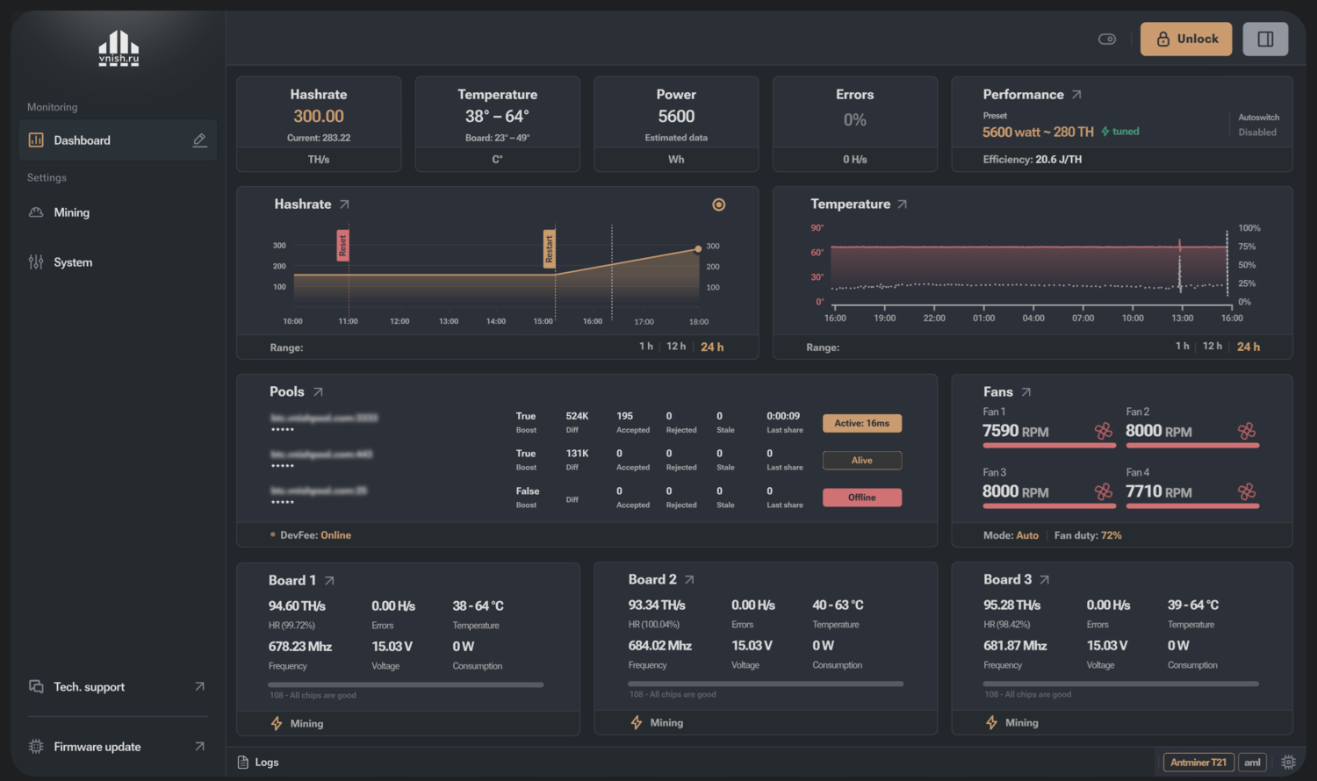Expand the Pools panel arrow
The width and height of the screenshot is (1317, 781).
(318, 392)
